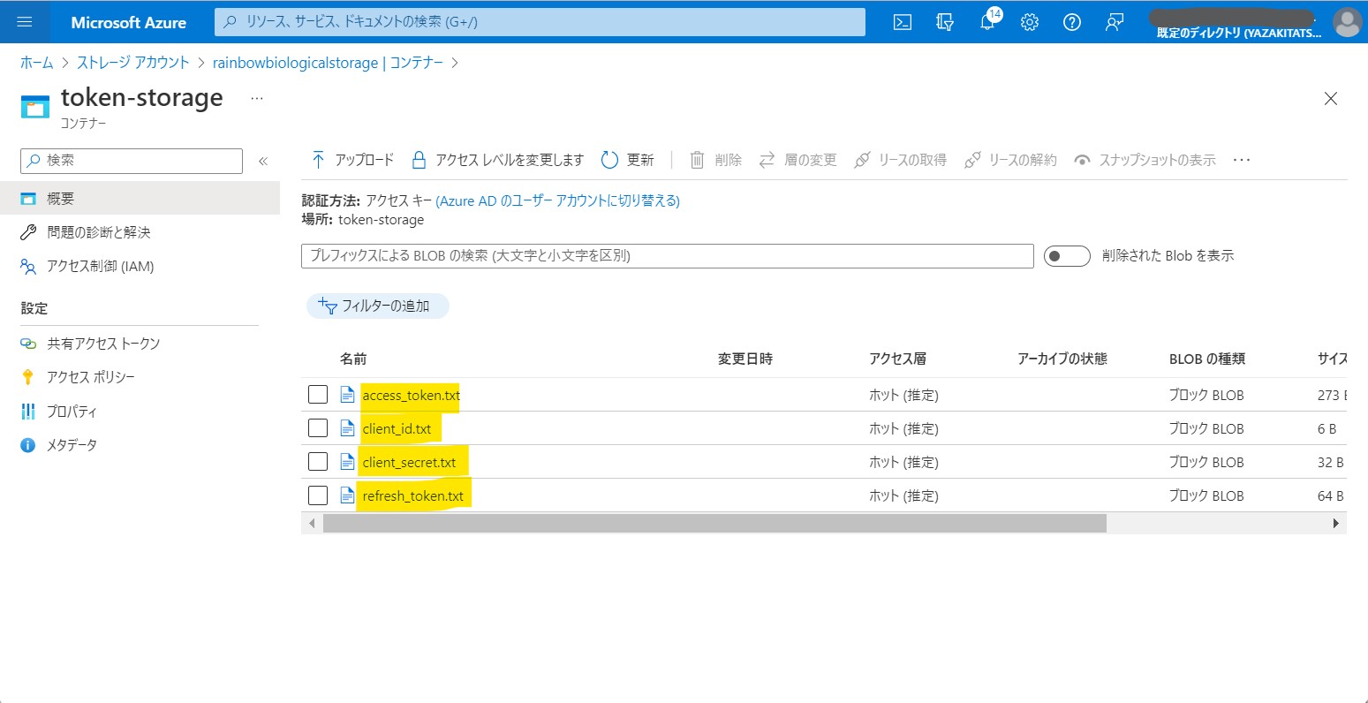Sort by the アクセス層 column header

897,359
